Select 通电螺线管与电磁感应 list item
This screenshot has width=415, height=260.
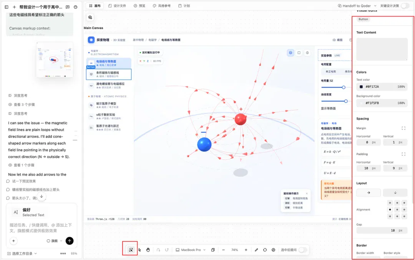click(109, 86)
